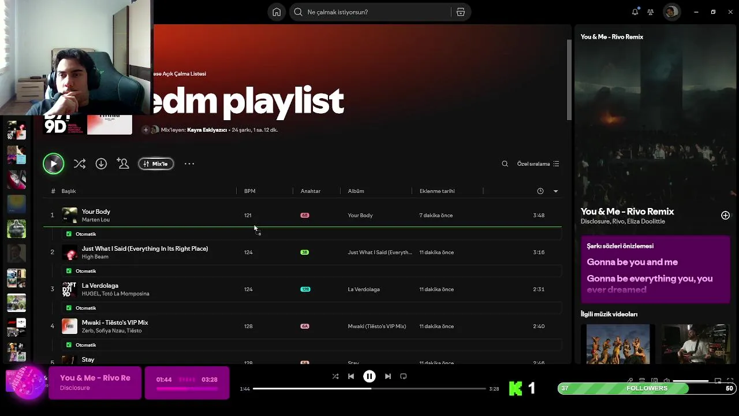
Task: Open friend activity icon in top bar
Action: 651,12
